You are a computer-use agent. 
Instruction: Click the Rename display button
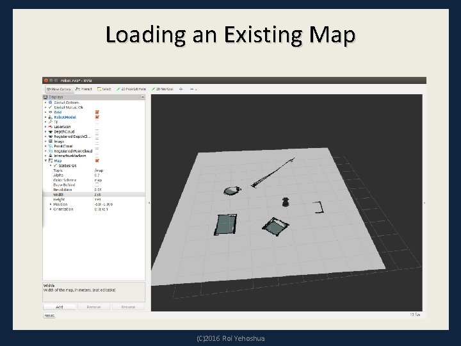(x=128, y=307)
